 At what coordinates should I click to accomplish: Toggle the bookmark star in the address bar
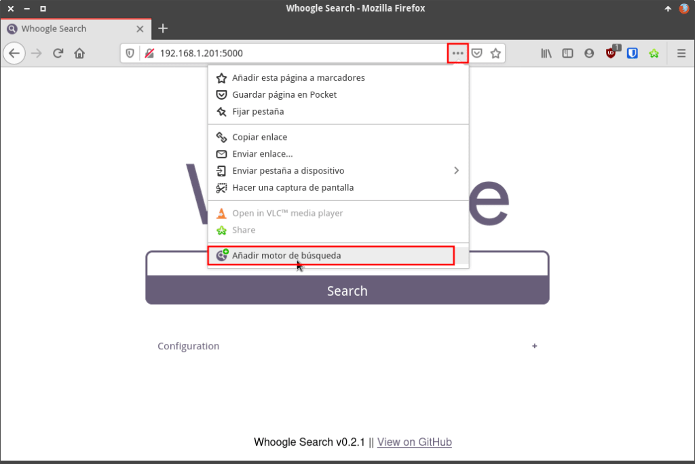pos(495,53)
